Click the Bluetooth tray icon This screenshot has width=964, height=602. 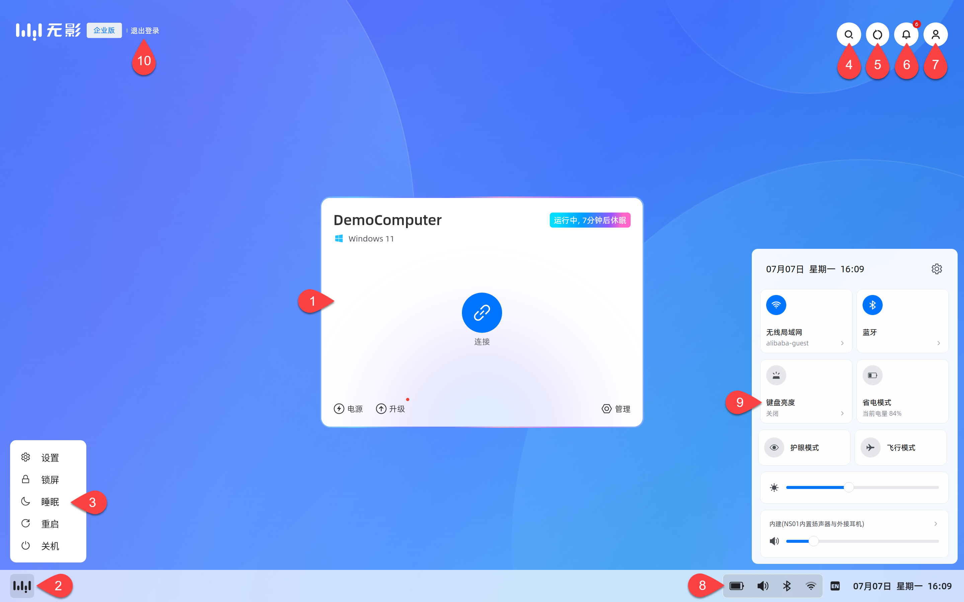coord(787,586)
